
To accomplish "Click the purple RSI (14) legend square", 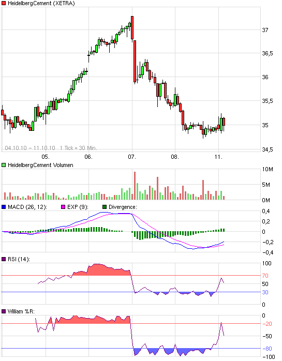I will [4, 259].
